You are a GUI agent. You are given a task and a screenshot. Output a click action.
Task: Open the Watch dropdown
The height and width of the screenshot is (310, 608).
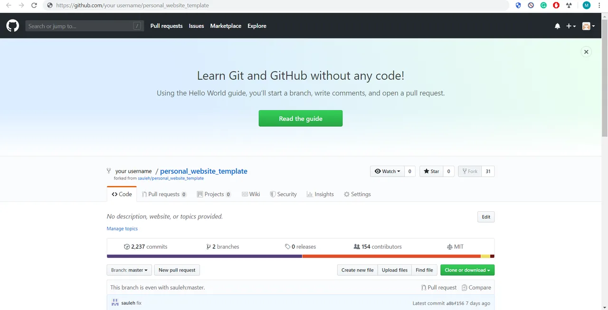(x=387, y=171)
